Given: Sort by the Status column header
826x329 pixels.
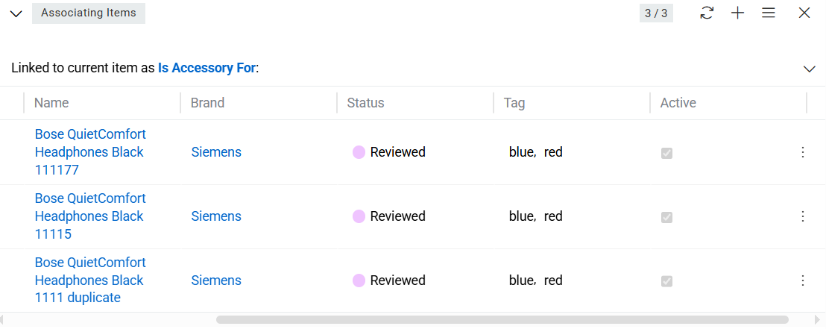Looking at the screenshot, I should point(365,103).
